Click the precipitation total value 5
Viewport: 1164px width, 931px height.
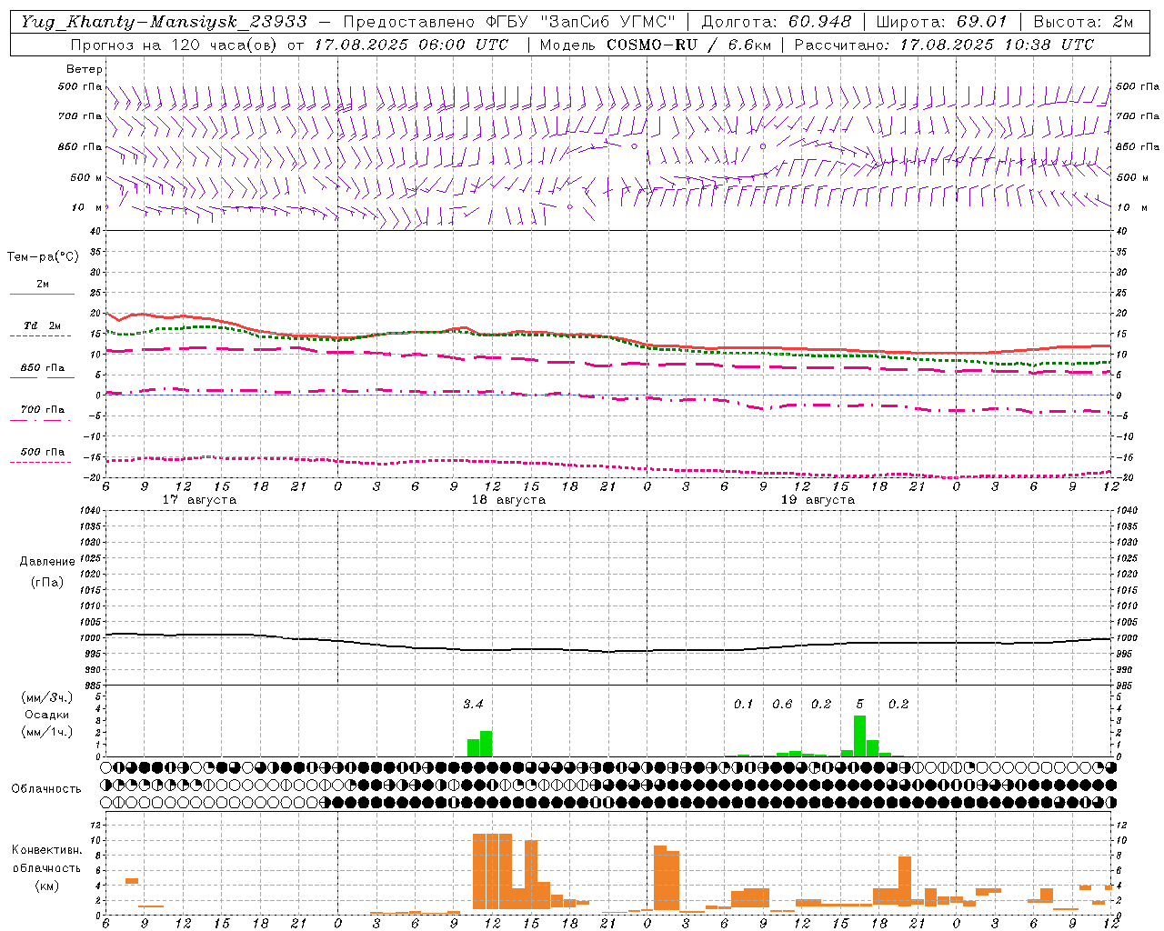(x=859, y=704)
